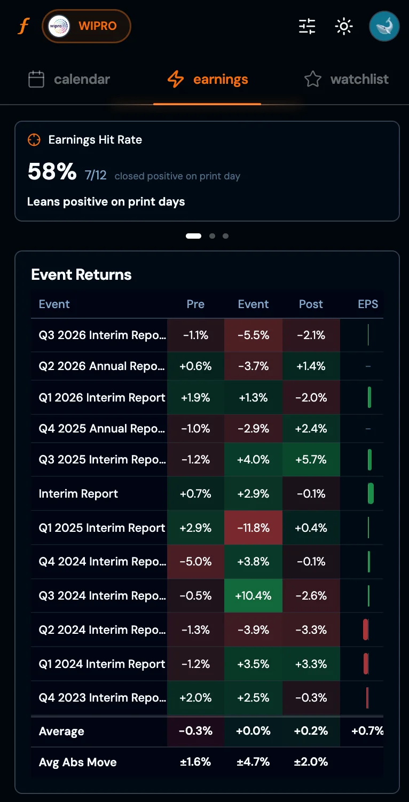Select the third carousel page dot
The image size is (409, 802).
(x=225, y=235)
